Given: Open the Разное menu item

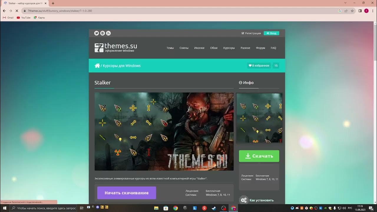Looking at the screenshot, I should [245, 48].
